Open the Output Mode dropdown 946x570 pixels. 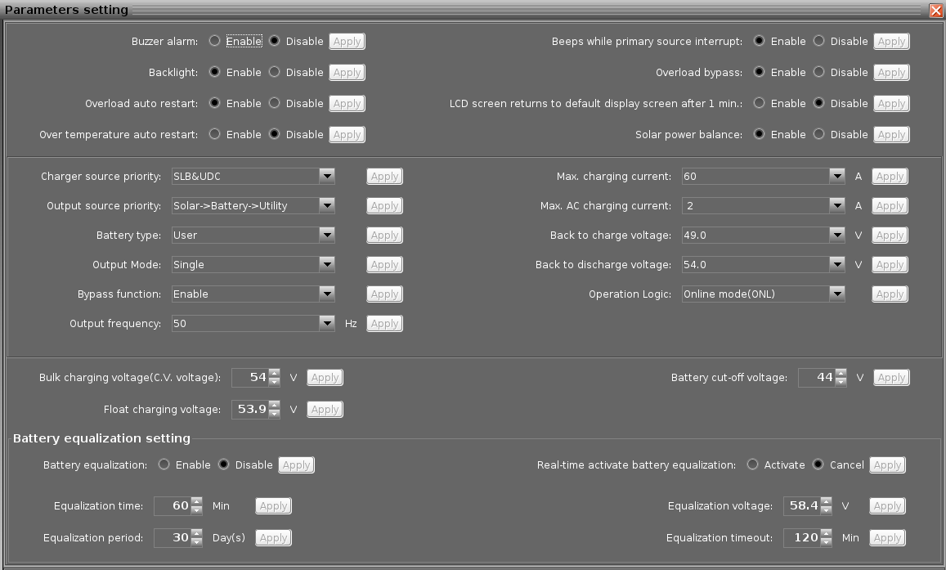click(327, 264)
